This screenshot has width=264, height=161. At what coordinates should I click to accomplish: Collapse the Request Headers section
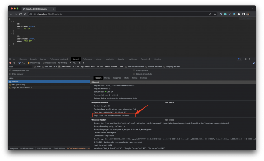click(92, 120)
